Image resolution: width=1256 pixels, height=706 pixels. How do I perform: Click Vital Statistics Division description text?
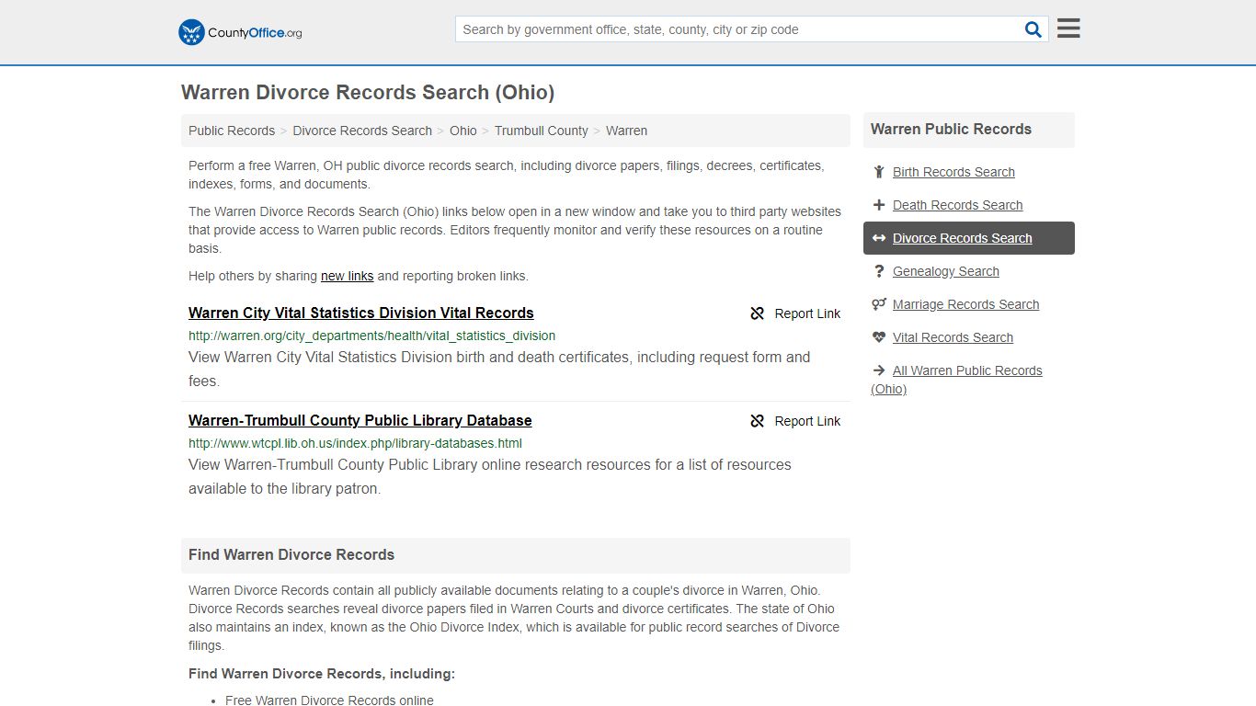click(499, 369)
